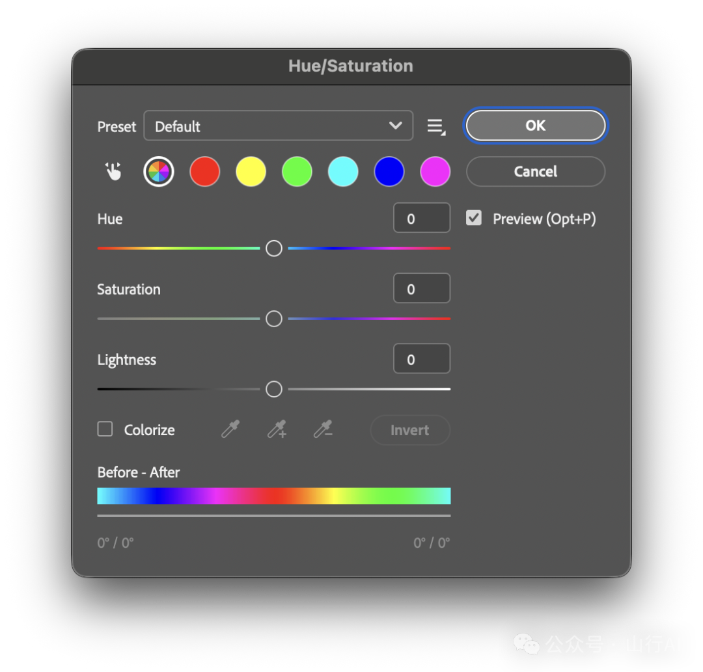This screenshot has width=703, height=672.
Task: Uncheck the Preview (Opt+P) checkbox
Action: 474,218
